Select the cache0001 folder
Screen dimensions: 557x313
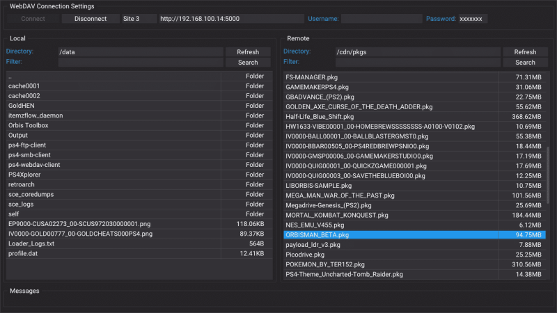(139, 86)
